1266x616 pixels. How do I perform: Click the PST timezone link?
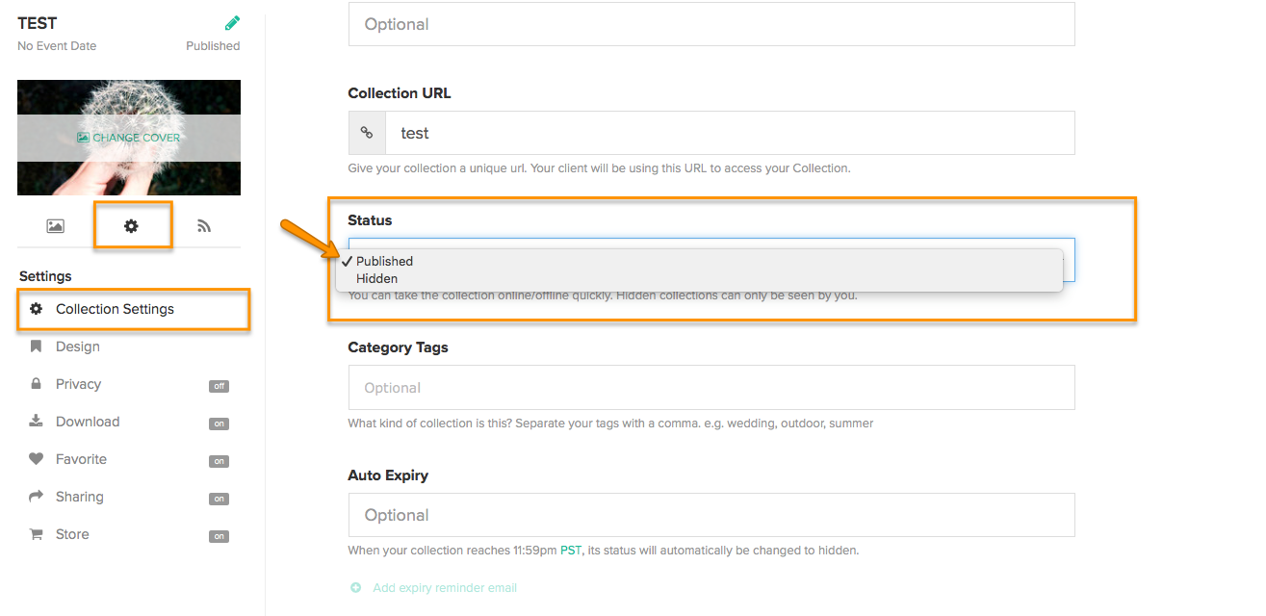(572, 551)
